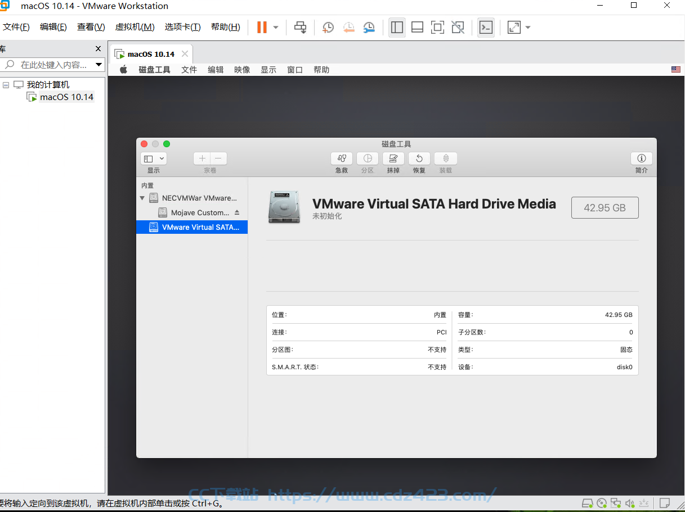This screenshot has height=512, width=685.
Task: Open the 虚拟机(M) menu
Action: [x=135, y=27]
